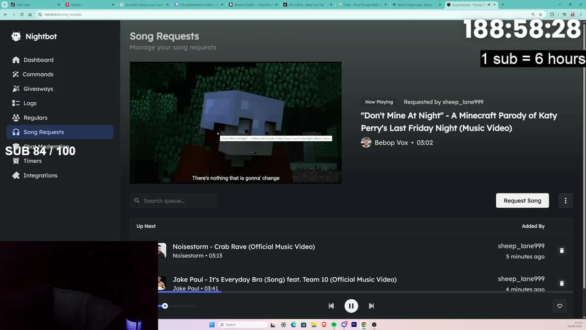The height and width of the screenshot is (330, 586).
Task: Open Microsoft Edge from the taskbar
Action: pos(293,324)
